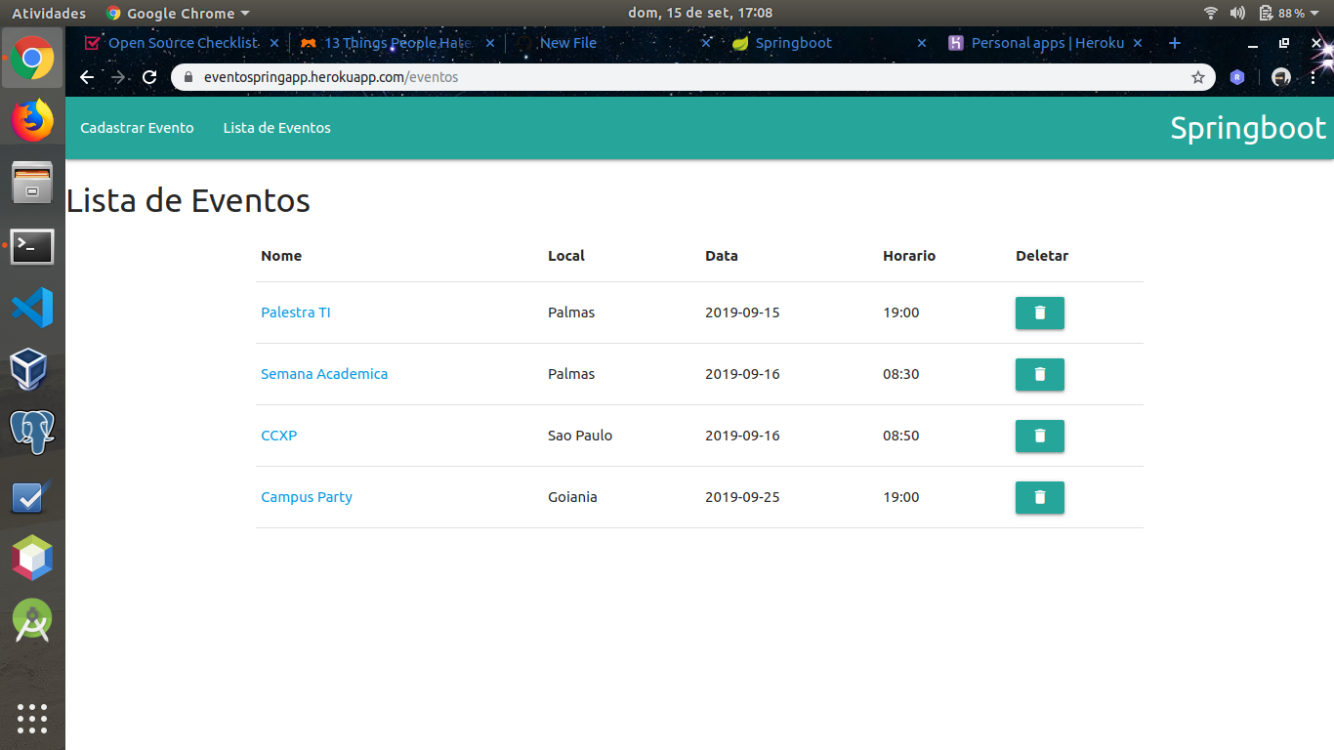The image size is (1334, 750).
Task: Open the Files manager in dock
Action: tap(32, 183)
